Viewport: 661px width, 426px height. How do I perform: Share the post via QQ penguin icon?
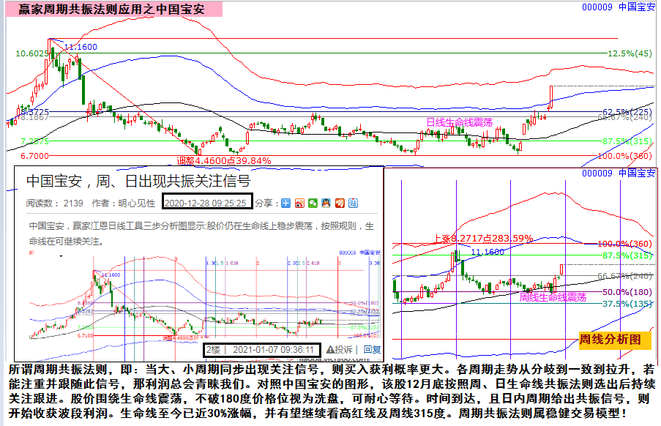[326, 203]
